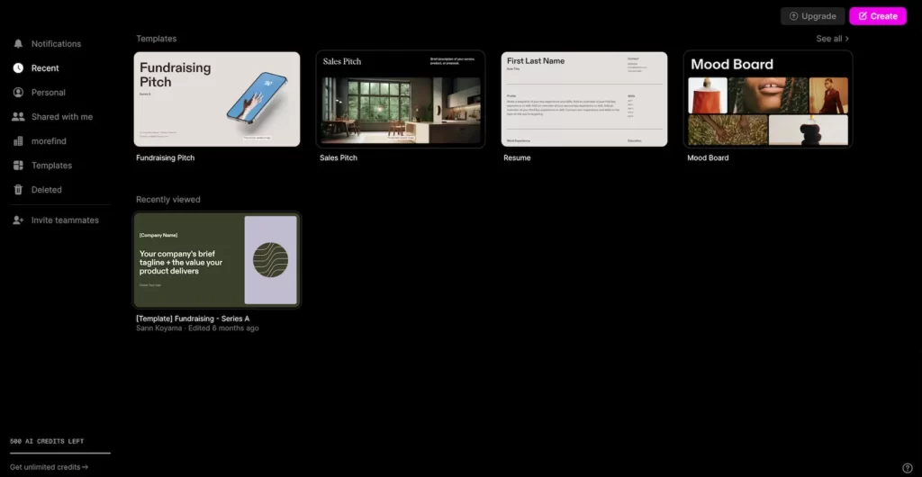
Task: Click the 500 AI credits left text
Action: click(47, 441)
